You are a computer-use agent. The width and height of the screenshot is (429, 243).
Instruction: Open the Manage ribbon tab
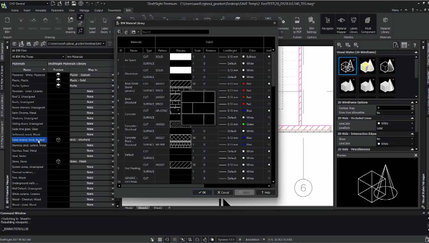[84, 10]
